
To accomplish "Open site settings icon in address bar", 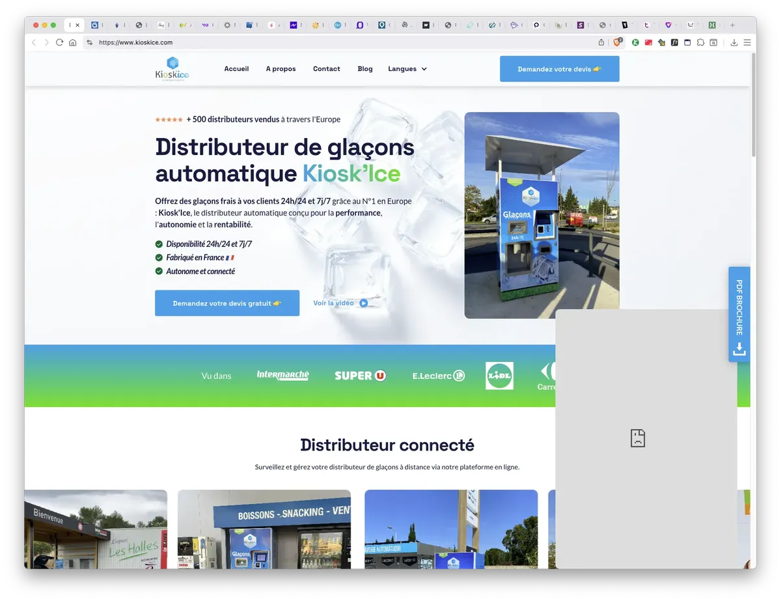I will [90, 42].
